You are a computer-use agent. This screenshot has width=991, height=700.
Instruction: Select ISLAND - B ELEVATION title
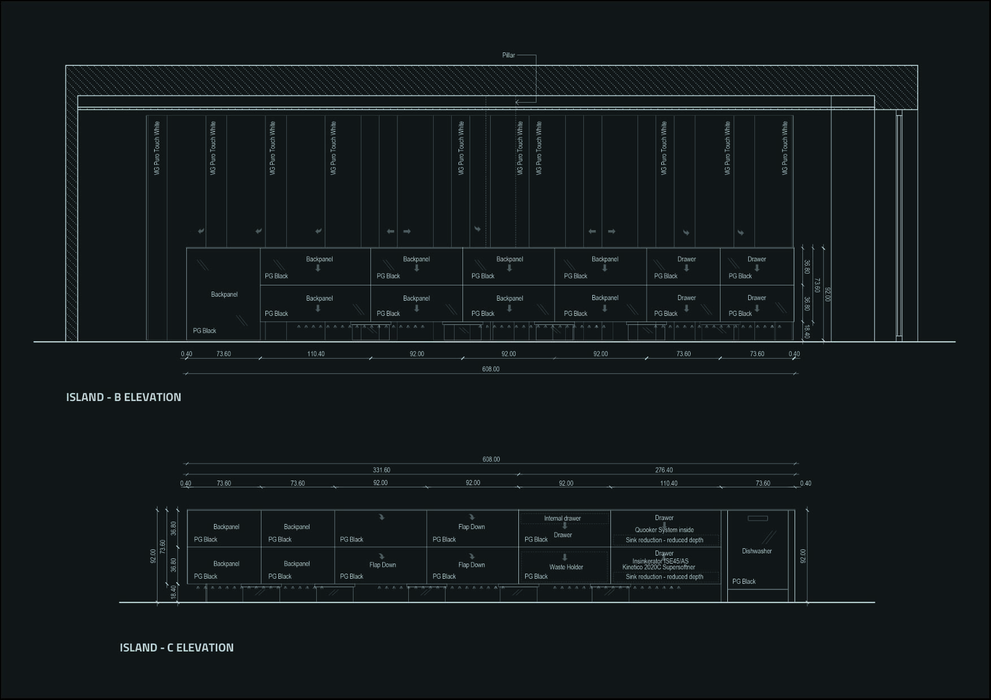124,397
